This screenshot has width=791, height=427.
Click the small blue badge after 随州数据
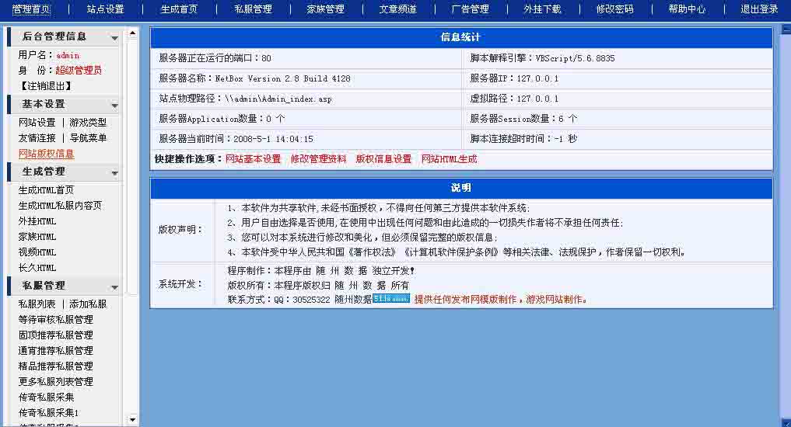[391, 299]
